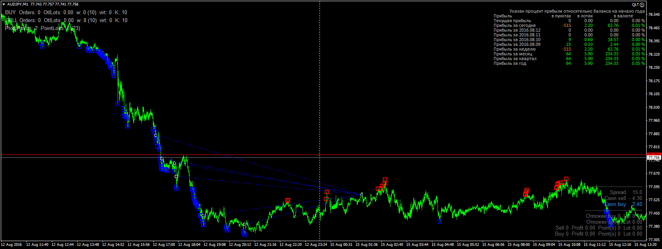Select the '15 Aug 13:20' time axis label
The width and height of the screenshot is (662, 249).
(x=645, y=245)
